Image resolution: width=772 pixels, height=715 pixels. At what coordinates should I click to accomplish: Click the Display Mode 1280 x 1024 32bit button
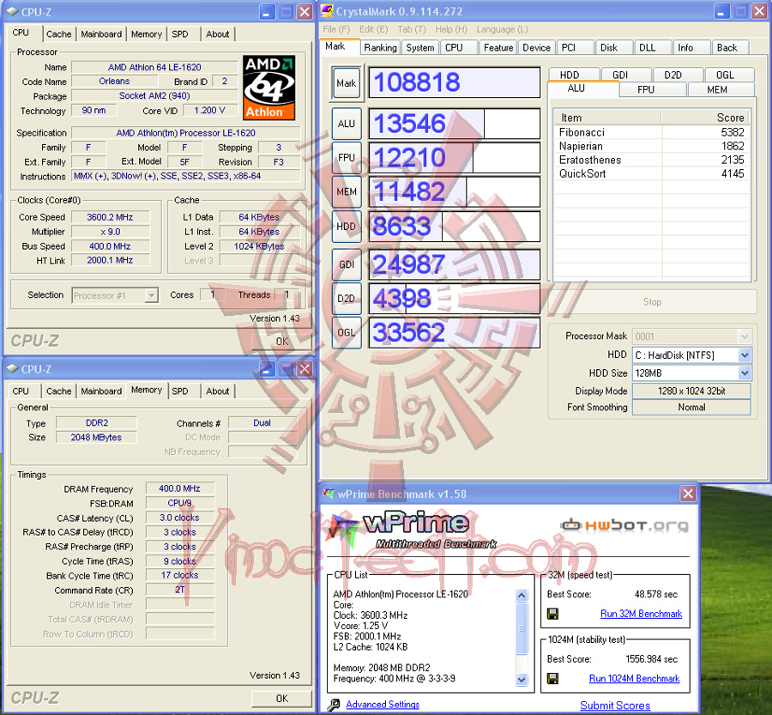point(691,391)
